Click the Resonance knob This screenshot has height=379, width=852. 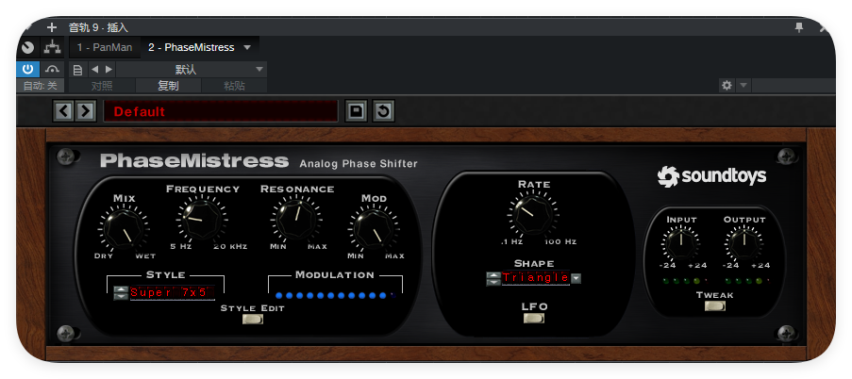tap(296, 219)
